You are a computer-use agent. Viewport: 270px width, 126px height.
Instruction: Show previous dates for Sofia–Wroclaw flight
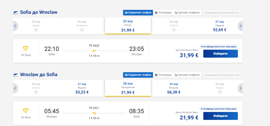pos(15,26)
